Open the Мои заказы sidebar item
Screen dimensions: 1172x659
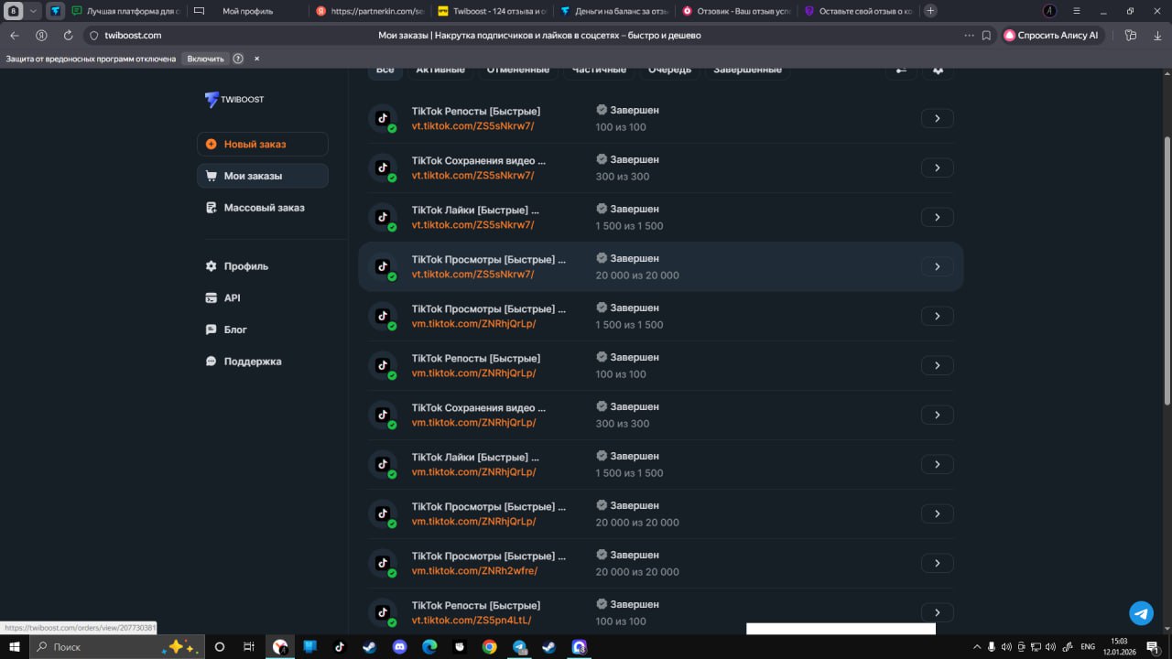click(x=263, y=176)
